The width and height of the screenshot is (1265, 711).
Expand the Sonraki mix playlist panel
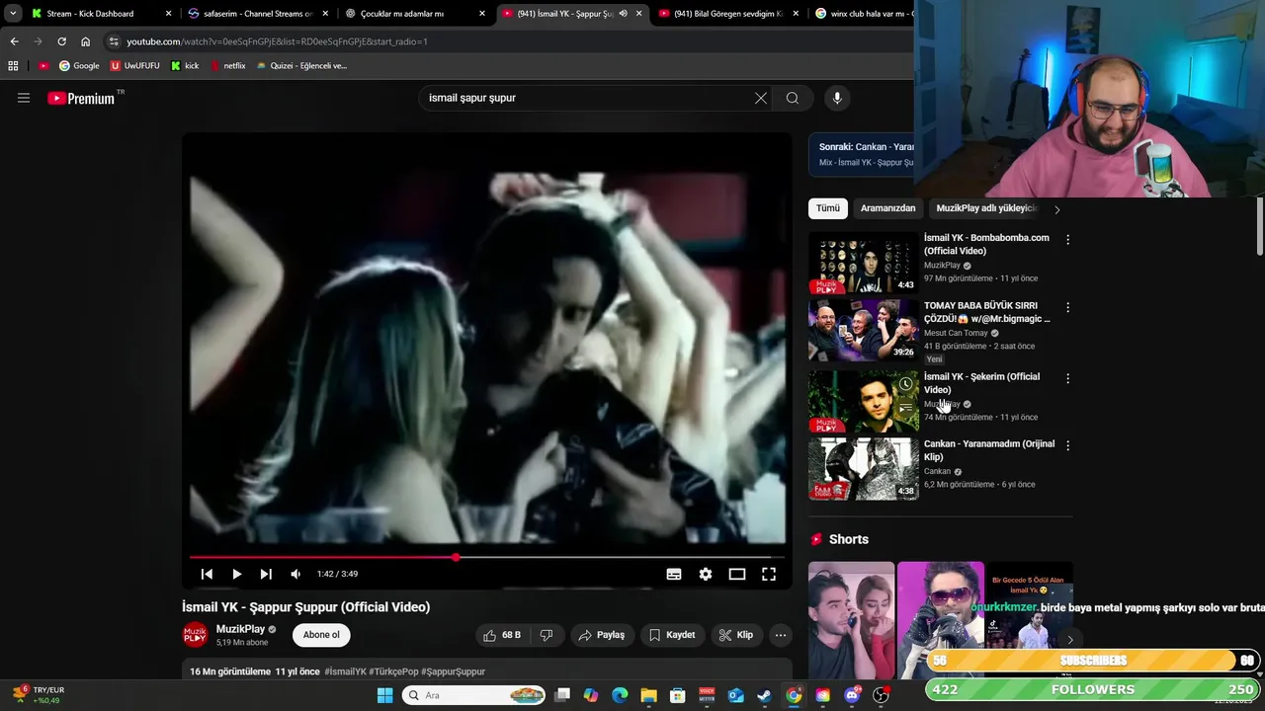click(x=863, y=154)
